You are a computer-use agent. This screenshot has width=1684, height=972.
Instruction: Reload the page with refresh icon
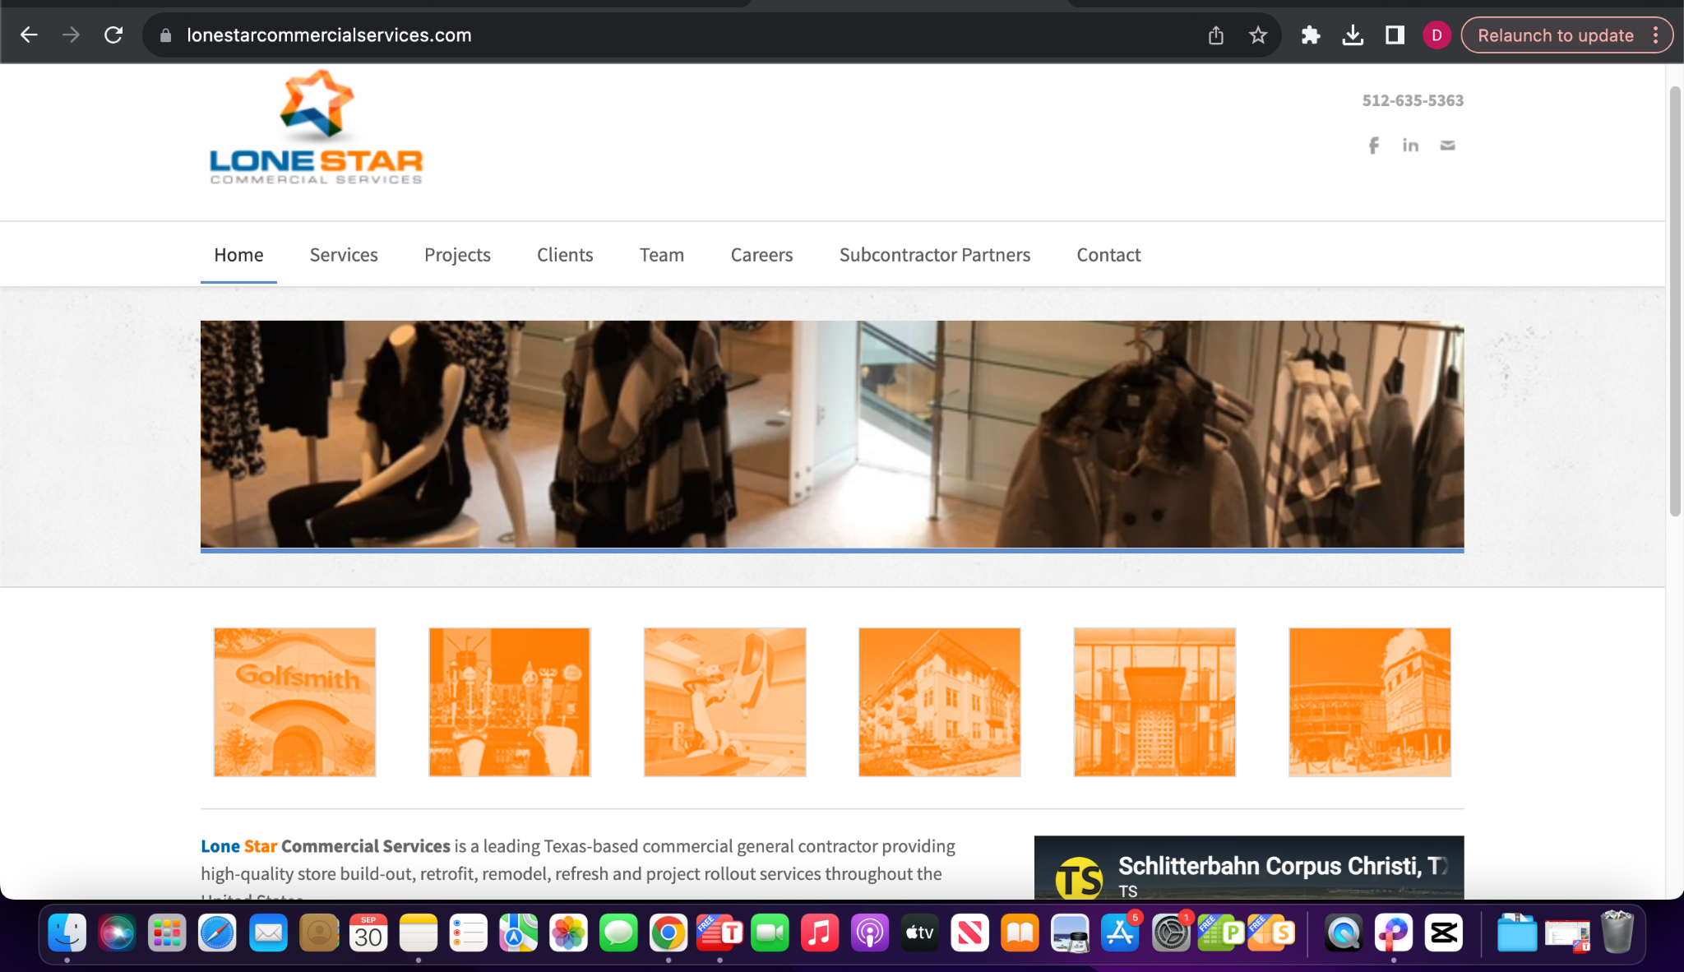[113, 35]
